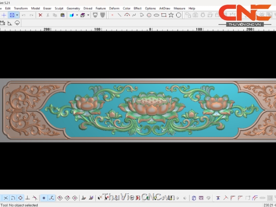
Task: Toggle the boxed-X selection mode button
Action: [x=12, y=15]
